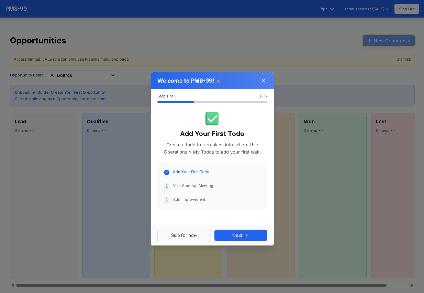The height and width of the screenshot is (293, 424).
Task: Open the Pipeline menu
Action: pos(326,9)
